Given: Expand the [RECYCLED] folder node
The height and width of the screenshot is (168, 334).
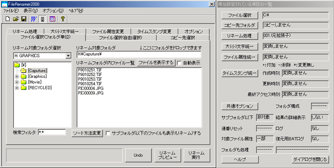Looking at the screenshot, I should [x=17, y=88].
